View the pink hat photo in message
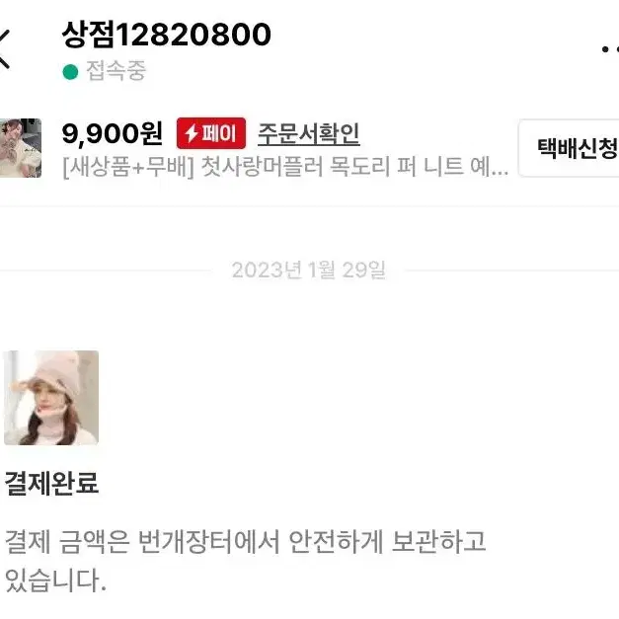This screenshot has width=619, height=619. coord(51,398)
